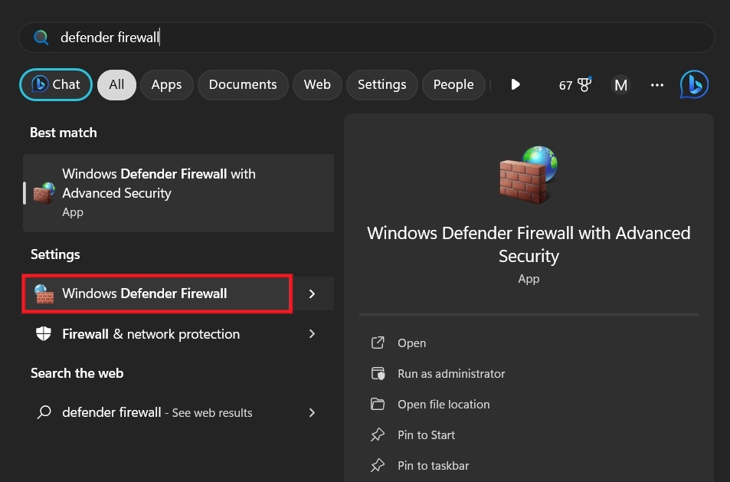Click the firewall brick icon in the preview panel

point(528,174)
